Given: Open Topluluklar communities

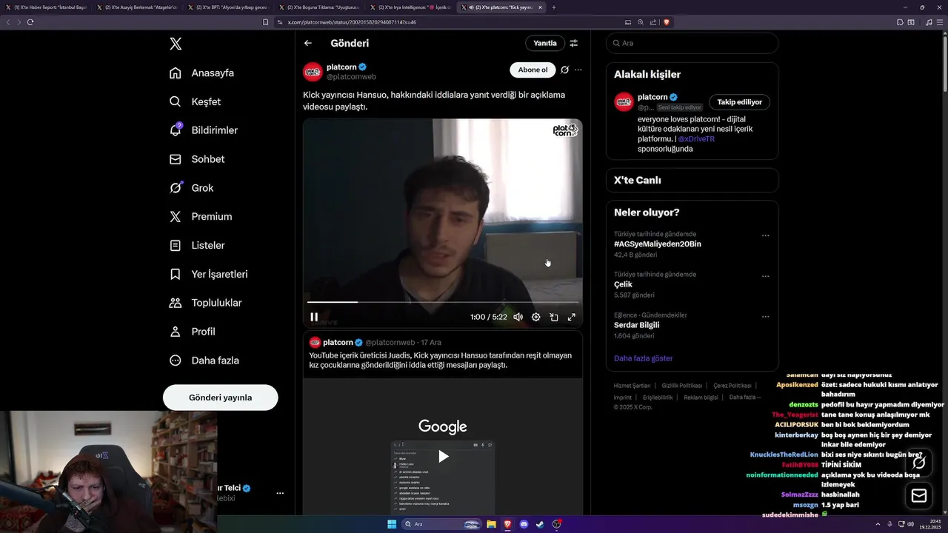Looking at the screenshot, I should (206, 303).
